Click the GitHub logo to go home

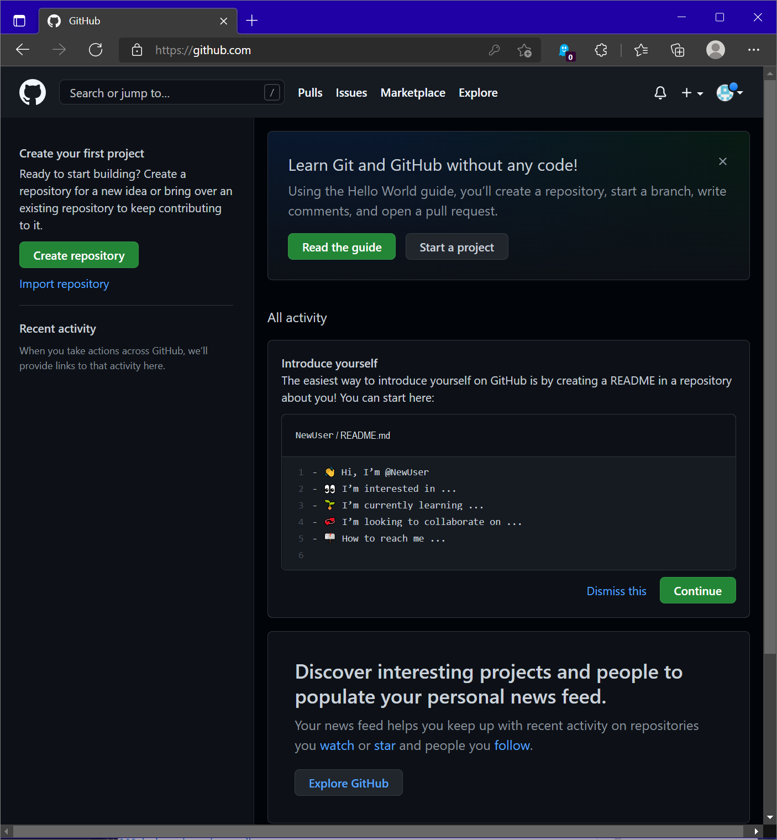(32, 92)
